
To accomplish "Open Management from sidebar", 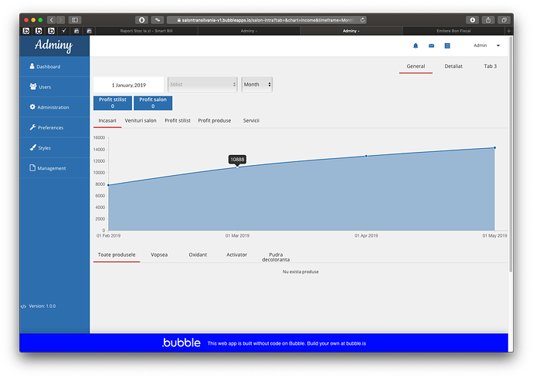I will pos(54,168).
